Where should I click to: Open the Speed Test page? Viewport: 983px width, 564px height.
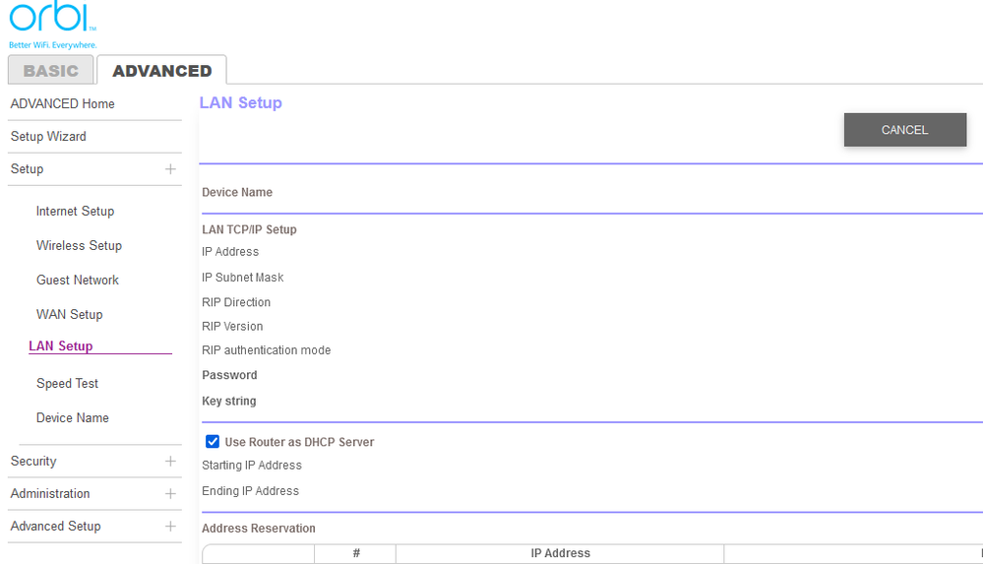[x=67, y=383]
